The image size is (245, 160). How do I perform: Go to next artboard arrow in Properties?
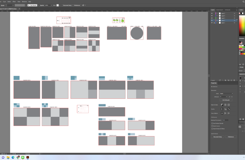click(x=232, y=97)
